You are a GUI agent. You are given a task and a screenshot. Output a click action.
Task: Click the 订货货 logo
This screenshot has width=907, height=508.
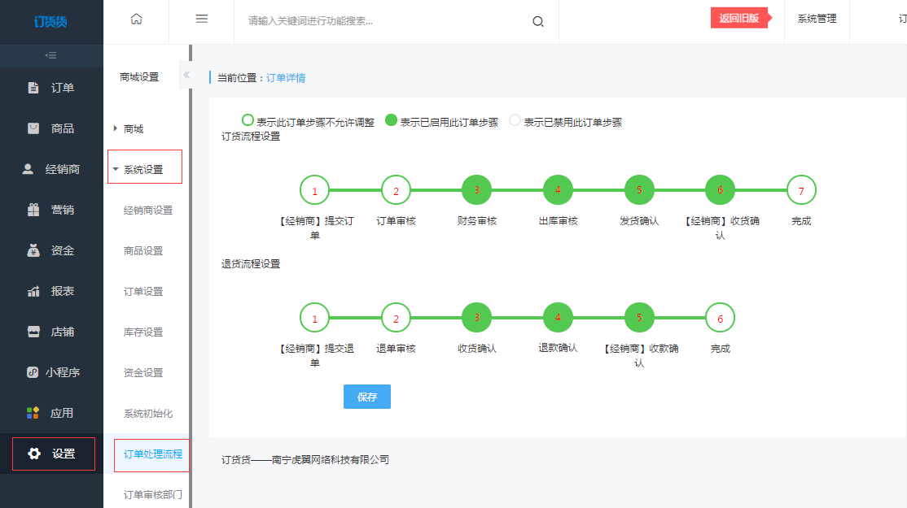tap(51, 22)
